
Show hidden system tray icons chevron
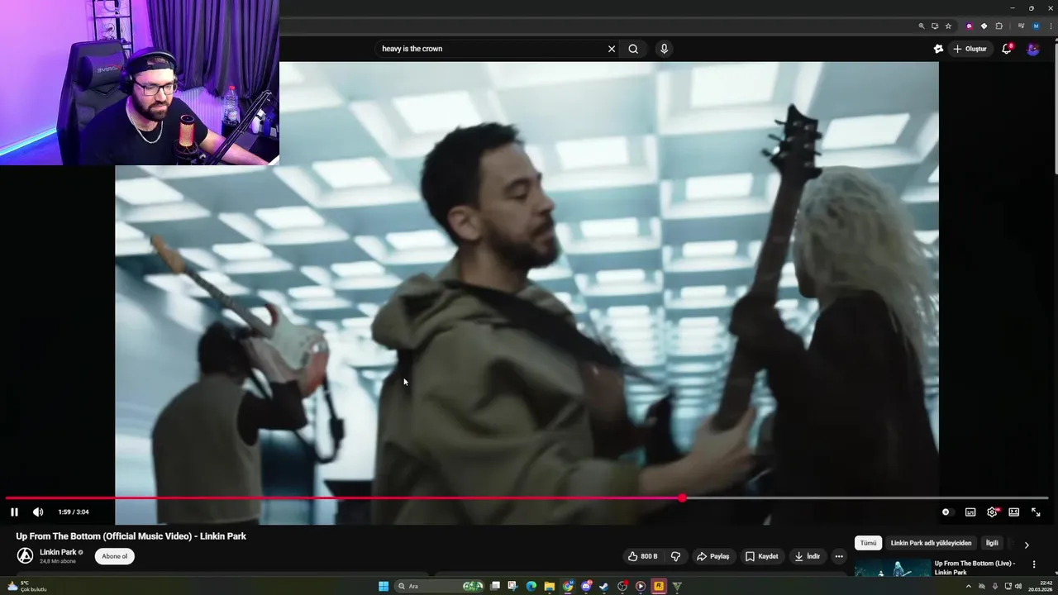coord(969,587)
